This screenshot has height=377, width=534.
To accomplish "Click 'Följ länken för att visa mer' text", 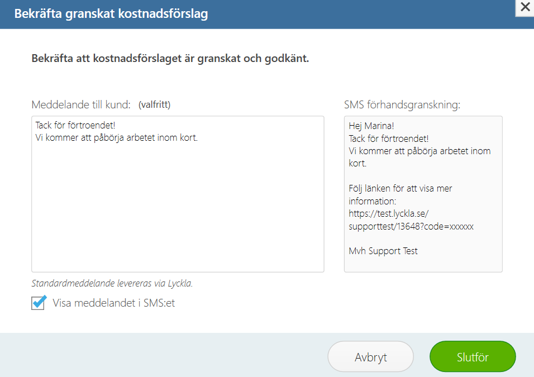I will (x=401, y=188).
